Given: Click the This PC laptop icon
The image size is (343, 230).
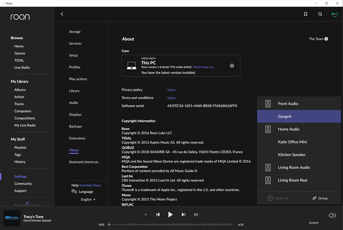Looking at the screenshot, I should tap(131, 66).
